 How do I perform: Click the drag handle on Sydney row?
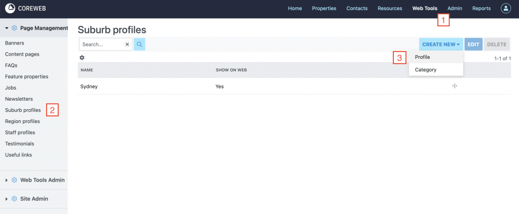click(455, 87)
